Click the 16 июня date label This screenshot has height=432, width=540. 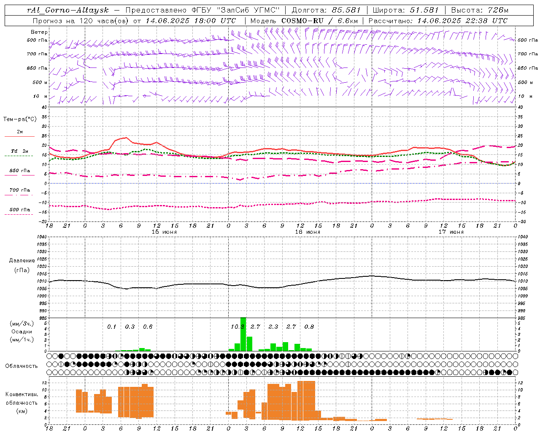[x=308, y=232]
